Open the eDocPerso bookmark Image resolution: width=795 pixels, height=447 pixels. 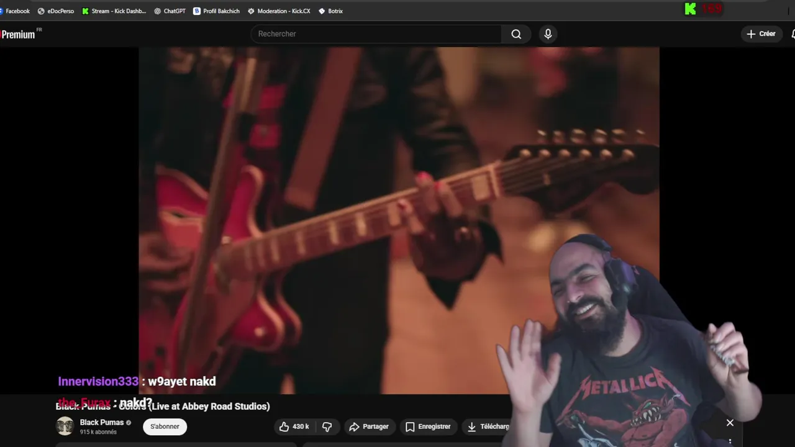point(55,11)
